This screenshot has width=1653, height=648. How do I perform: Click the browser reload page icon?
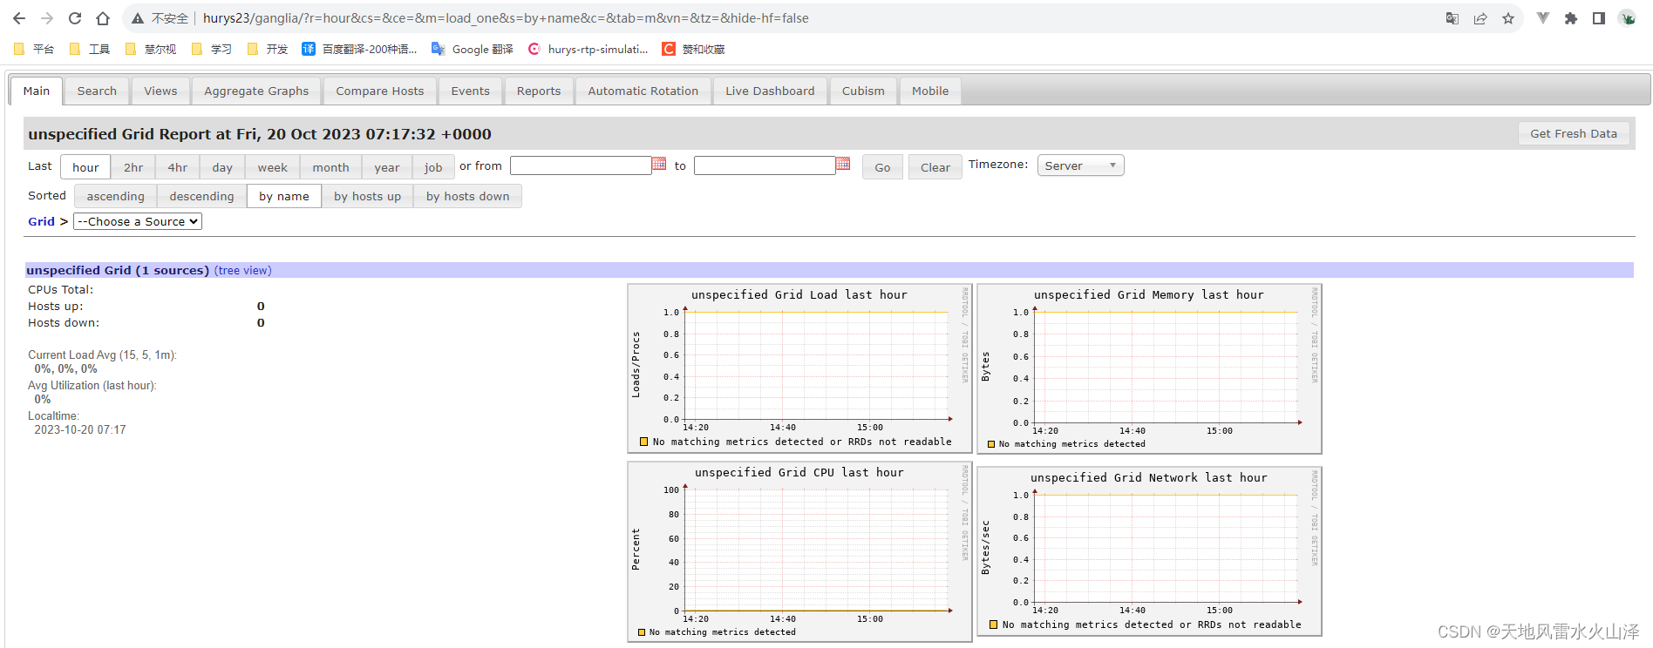75,18
